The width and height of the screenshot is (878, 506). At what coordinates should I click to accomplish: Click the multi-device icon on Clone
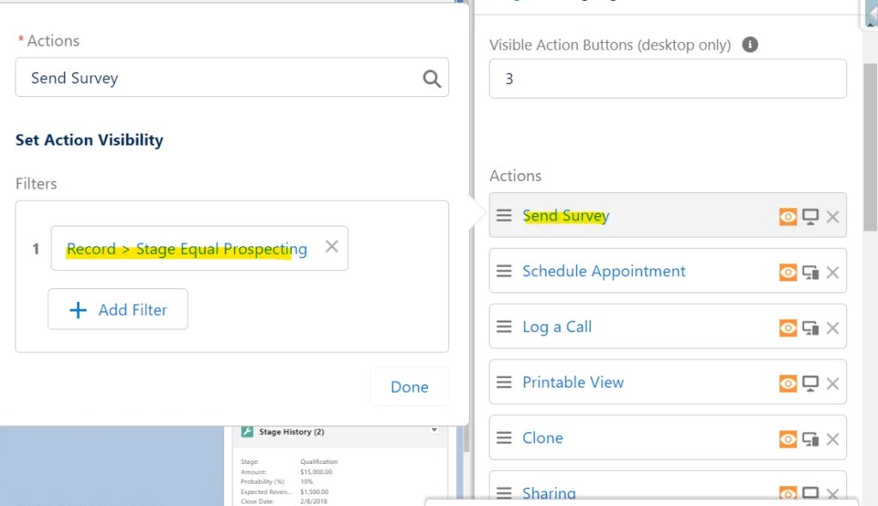(810, 437)
